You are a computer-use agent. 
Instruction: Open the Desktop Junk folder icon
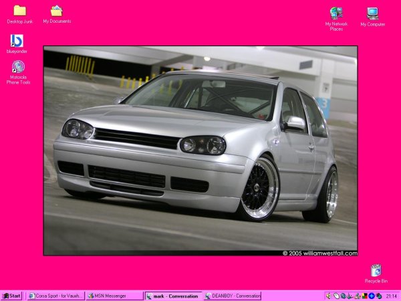click(19, 11)
